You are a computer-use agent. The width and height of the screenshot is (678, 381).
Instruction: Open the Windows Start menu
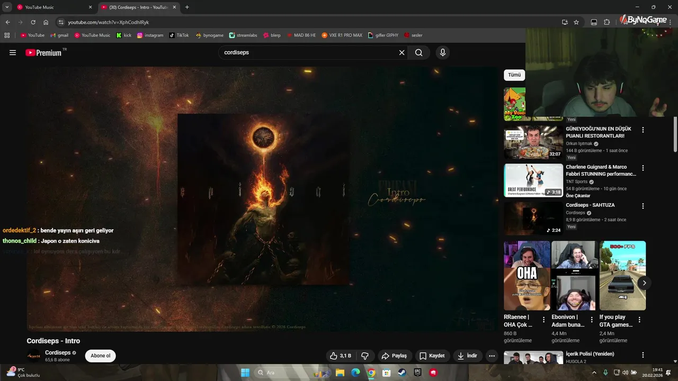[245, 373]
